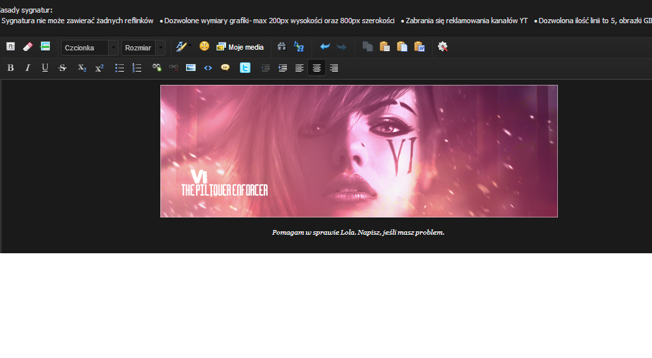Toggle bold formatting
This screenshot has width=652, height=358.
click(x=11, y=68)
